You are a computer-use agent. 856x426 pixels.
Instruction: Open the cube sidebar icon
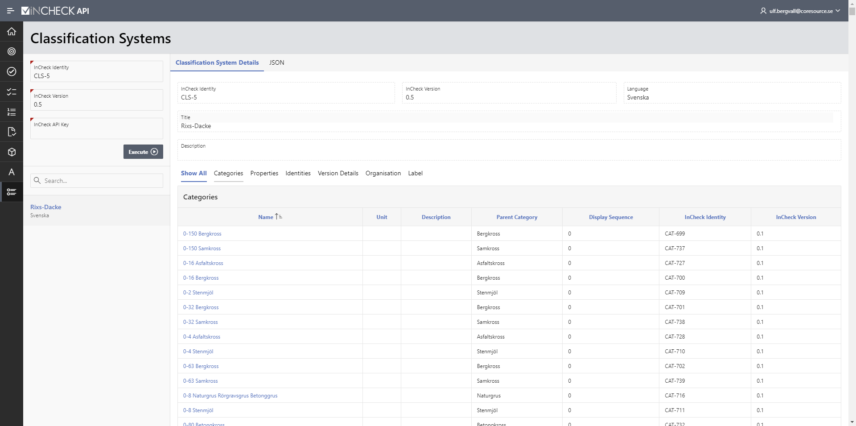point(12,152)
